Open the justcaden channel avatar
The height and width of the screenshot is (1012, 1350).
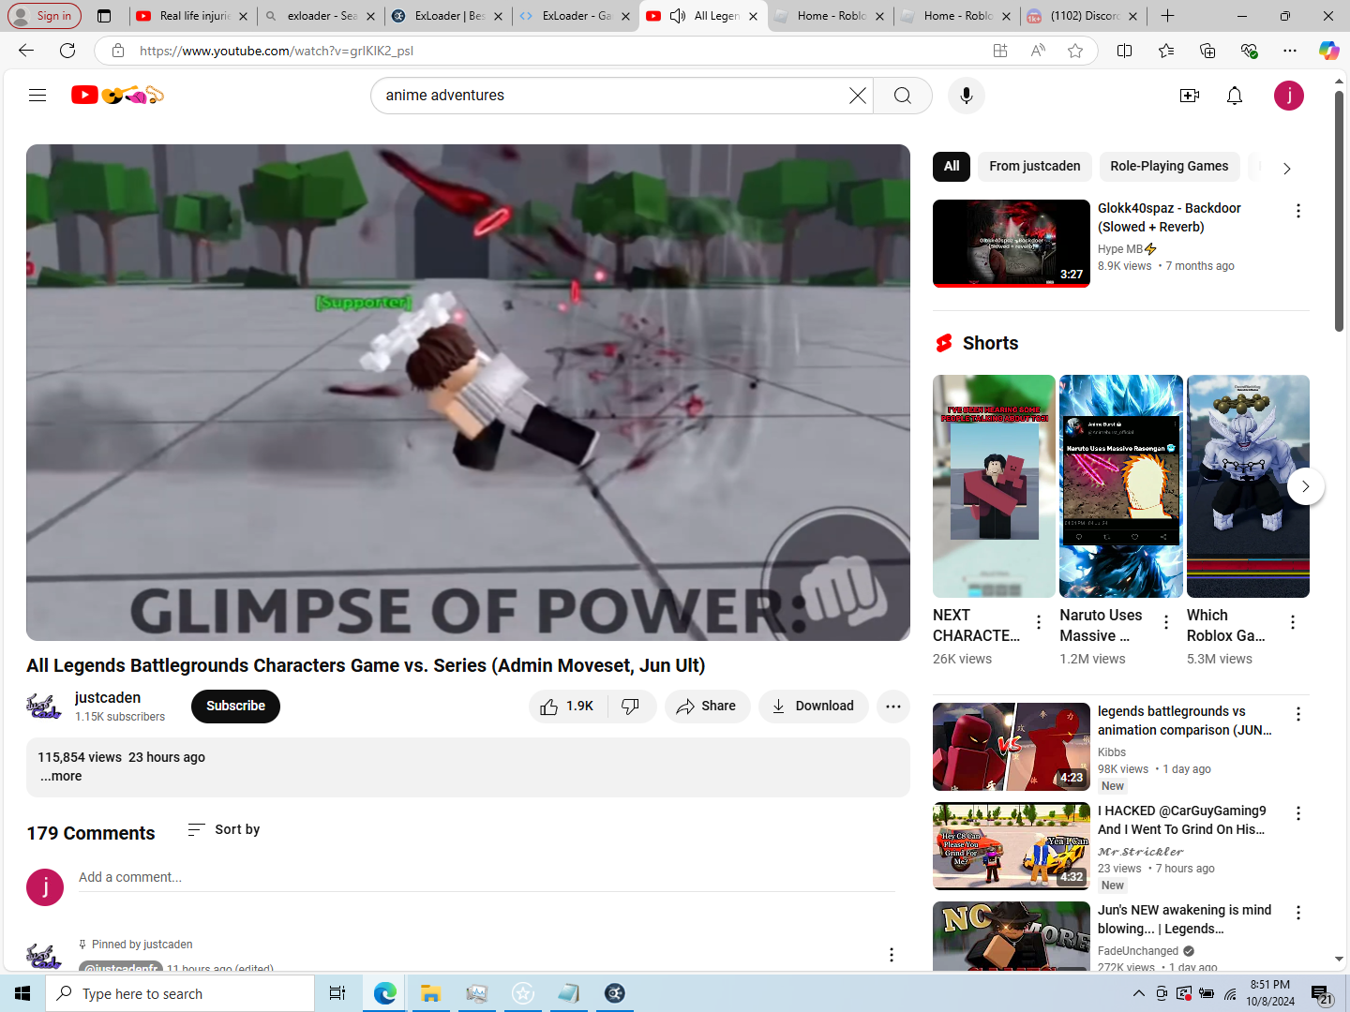pyautogui.click(x=44, y=707)
